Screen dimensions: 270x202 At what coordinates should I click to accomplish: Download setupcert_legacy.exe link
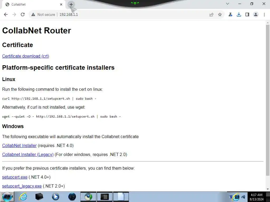[22, 186]
